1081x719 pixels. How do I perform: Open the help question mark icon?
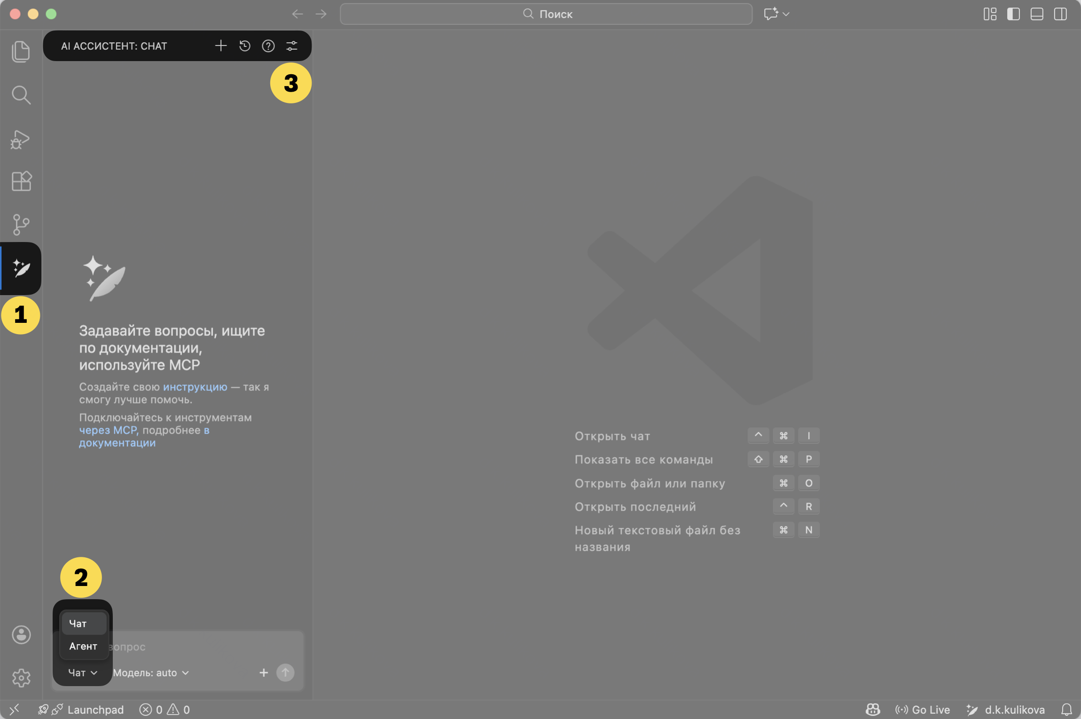268,46
